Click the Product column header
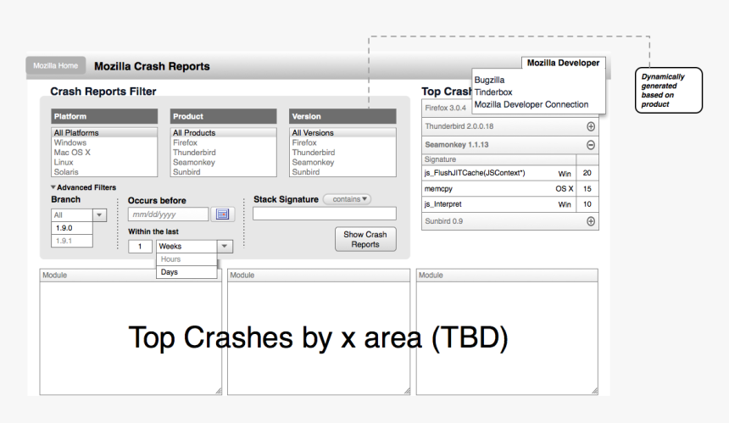 pyautogui.click(x=223, y=116)
